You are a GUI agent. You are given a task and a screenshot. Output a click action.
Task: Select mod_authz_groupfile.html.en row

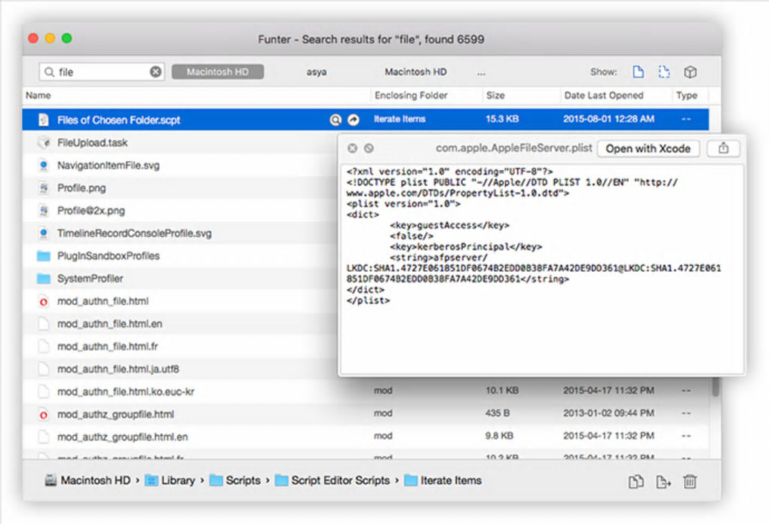(x=366, y=437)
